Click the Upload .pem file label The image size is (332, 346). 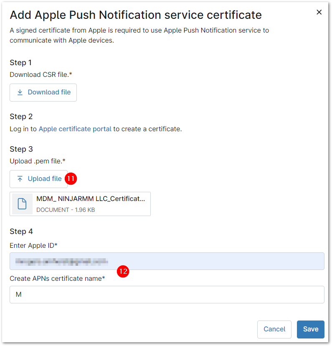(x=38, y=161)
